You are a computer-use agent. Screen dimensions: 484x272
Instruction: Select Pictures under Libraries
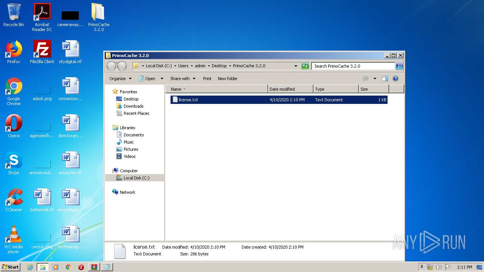point(131,149)
